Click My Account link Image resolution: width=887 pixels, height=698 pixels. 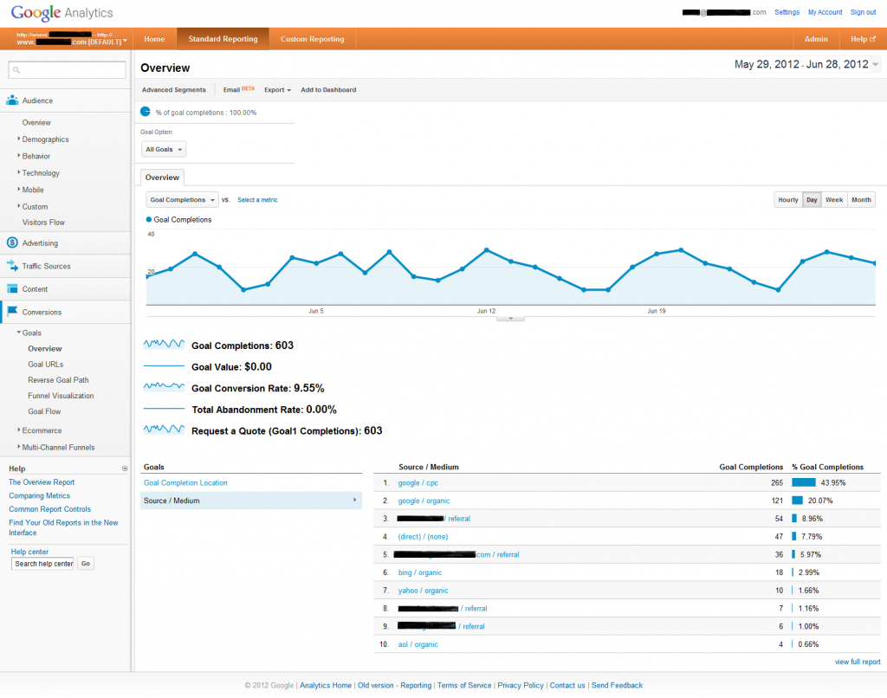[x=825, y=12]
